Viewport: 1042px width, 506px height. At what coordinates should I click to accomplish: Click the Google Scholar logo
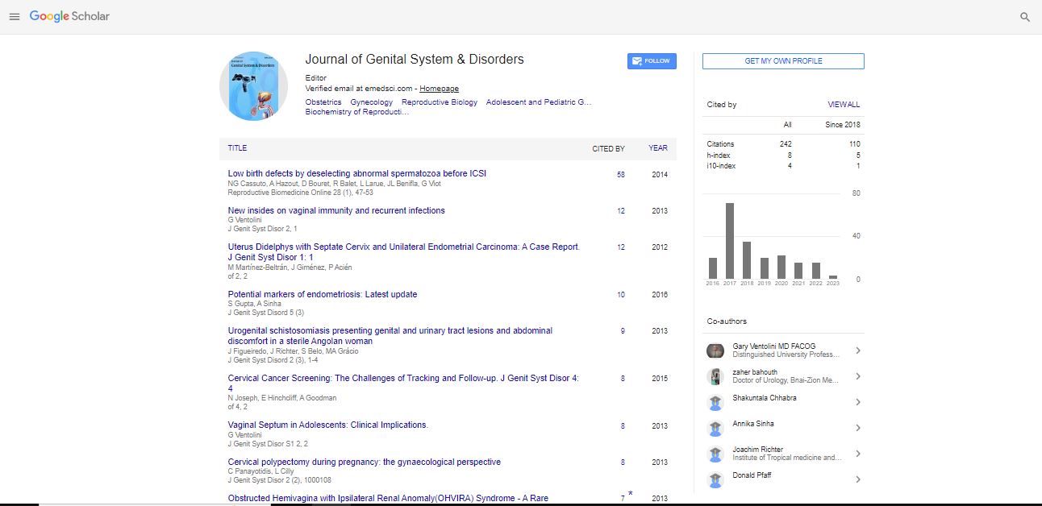pyautogui.click(x=69, y=16)
